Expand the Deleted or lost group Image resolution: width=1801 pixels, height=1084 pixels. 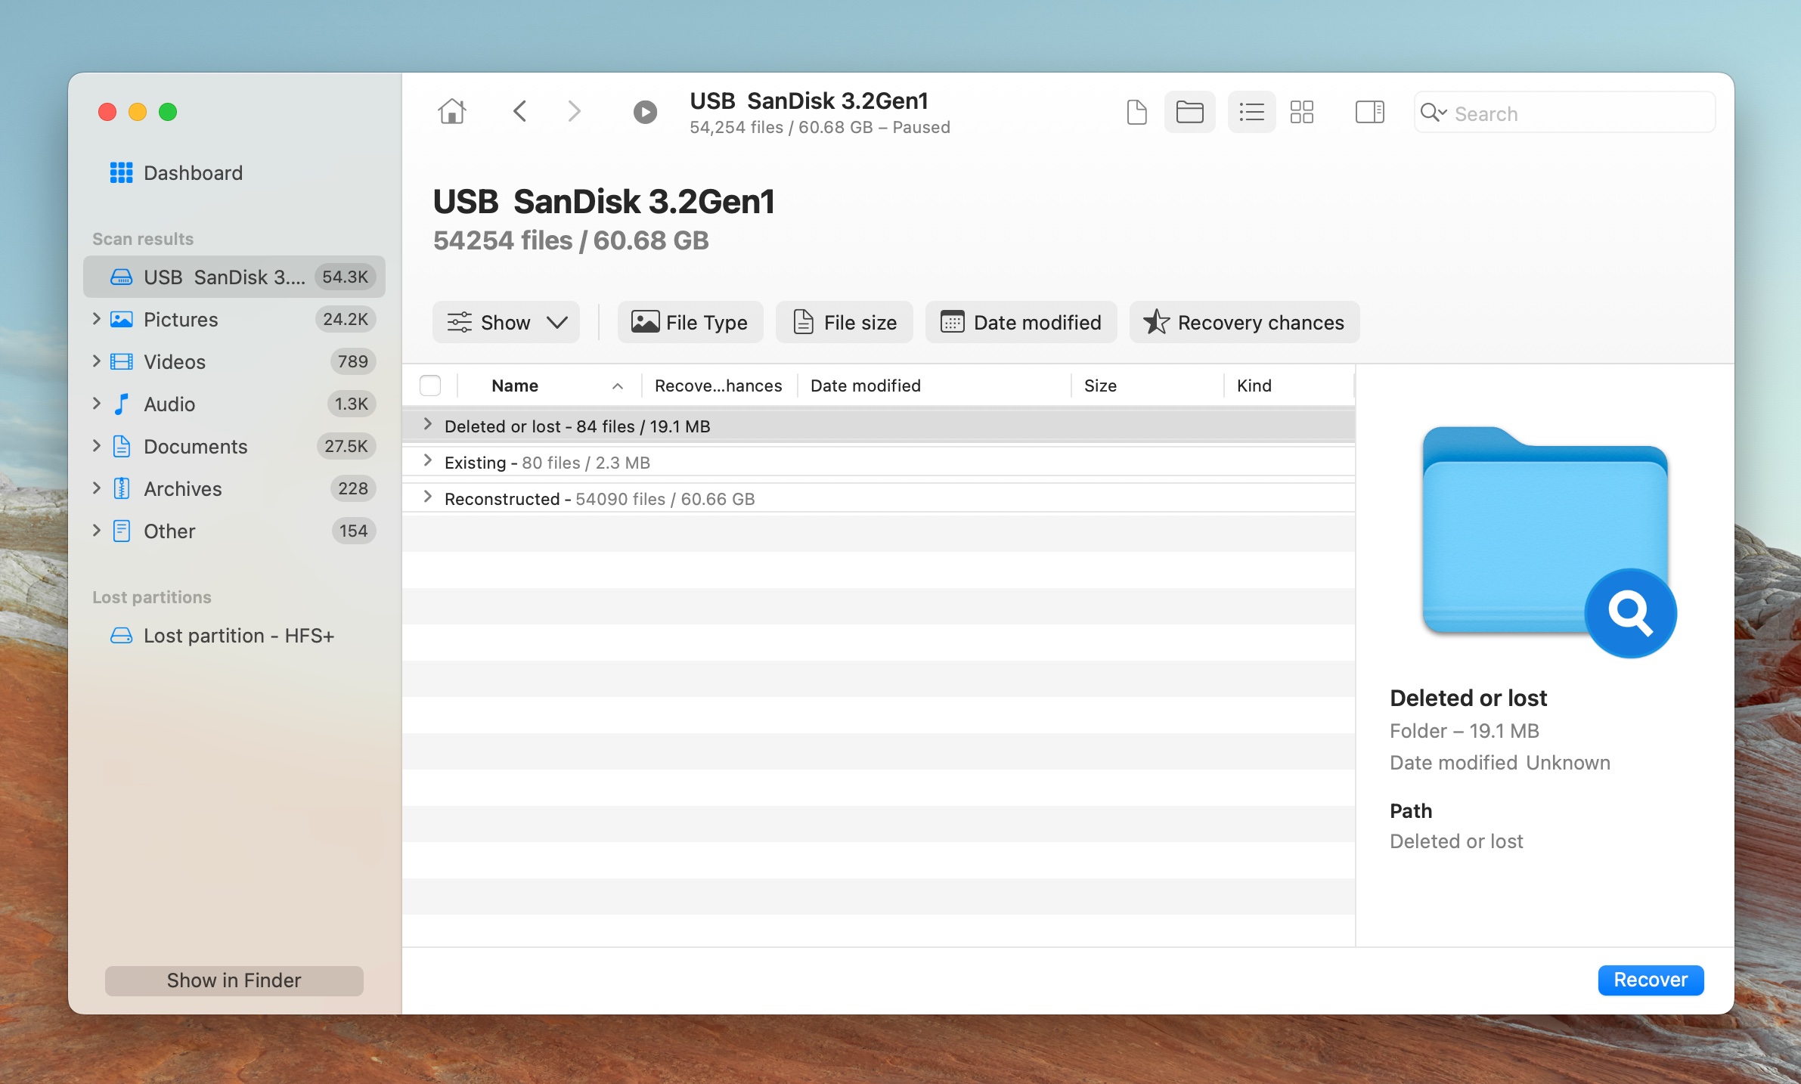[x=427, y=425]
